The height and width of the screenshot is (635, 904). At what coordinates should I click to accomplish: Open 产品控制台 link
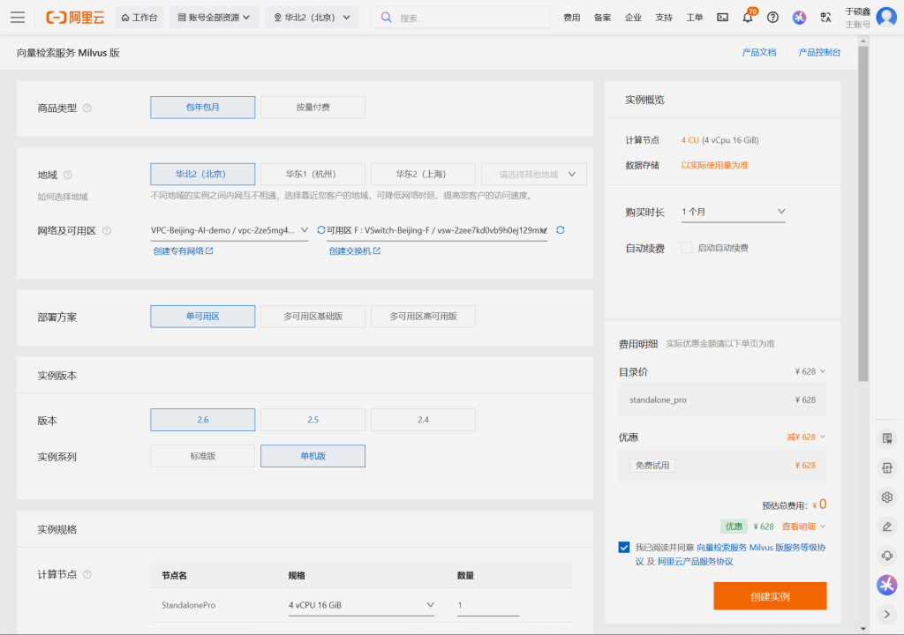[x=819, y=52]
